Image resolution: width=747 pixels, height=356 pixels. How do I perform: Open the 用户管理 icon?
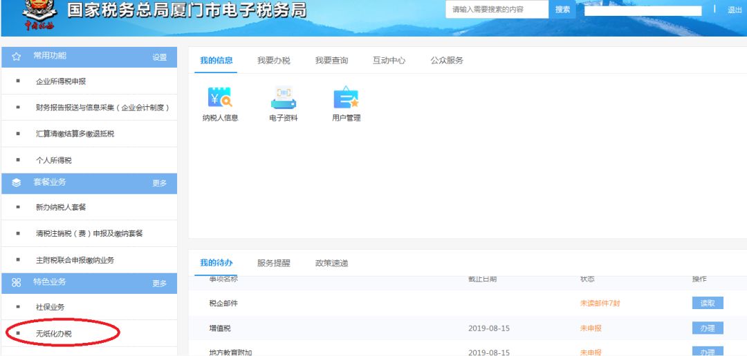[346, 99]
